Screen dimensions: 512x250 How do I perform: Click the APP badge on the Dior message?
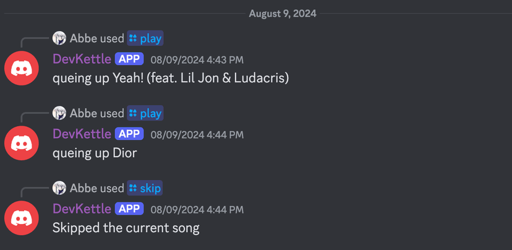[x=129, y=134]
